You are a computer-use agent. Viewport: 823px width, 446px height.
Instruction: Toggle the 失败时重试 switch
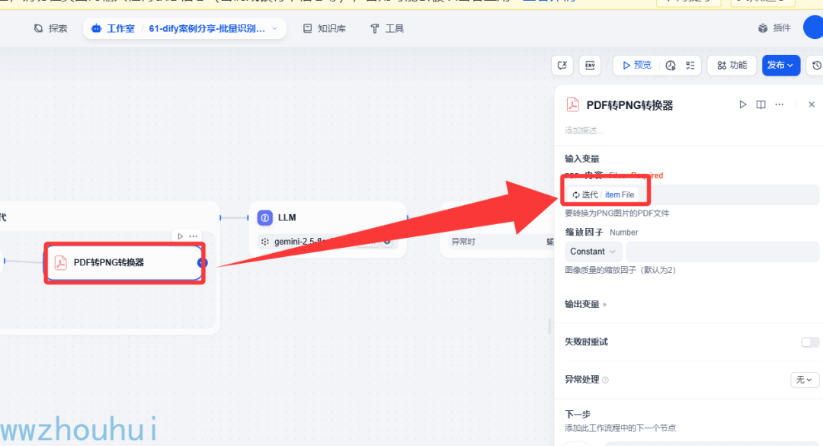(x=810, y=342)
